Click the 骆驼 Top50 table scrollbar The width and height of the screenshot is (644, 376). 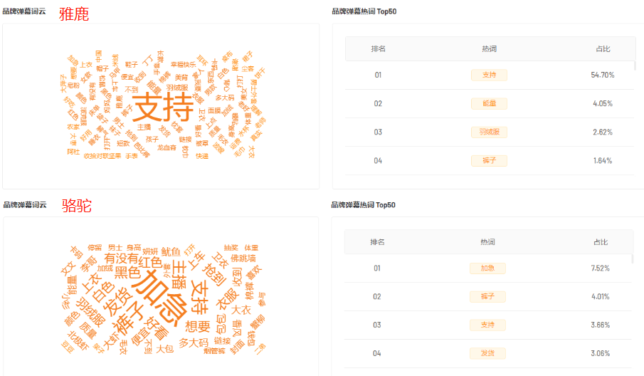[633, 259]
